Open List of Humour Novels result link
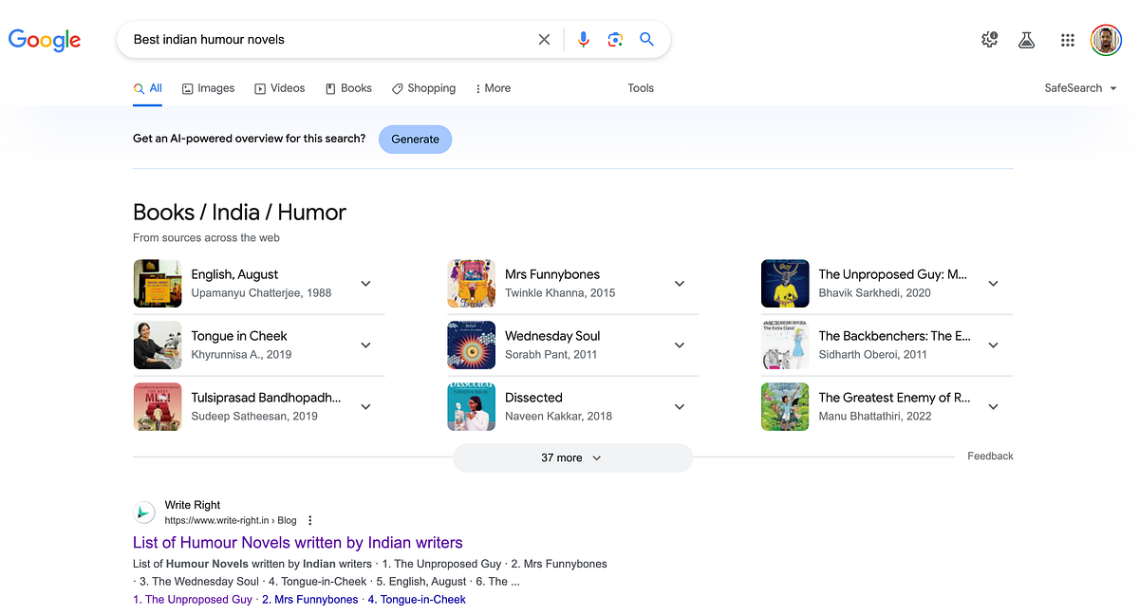 point(298,543)
